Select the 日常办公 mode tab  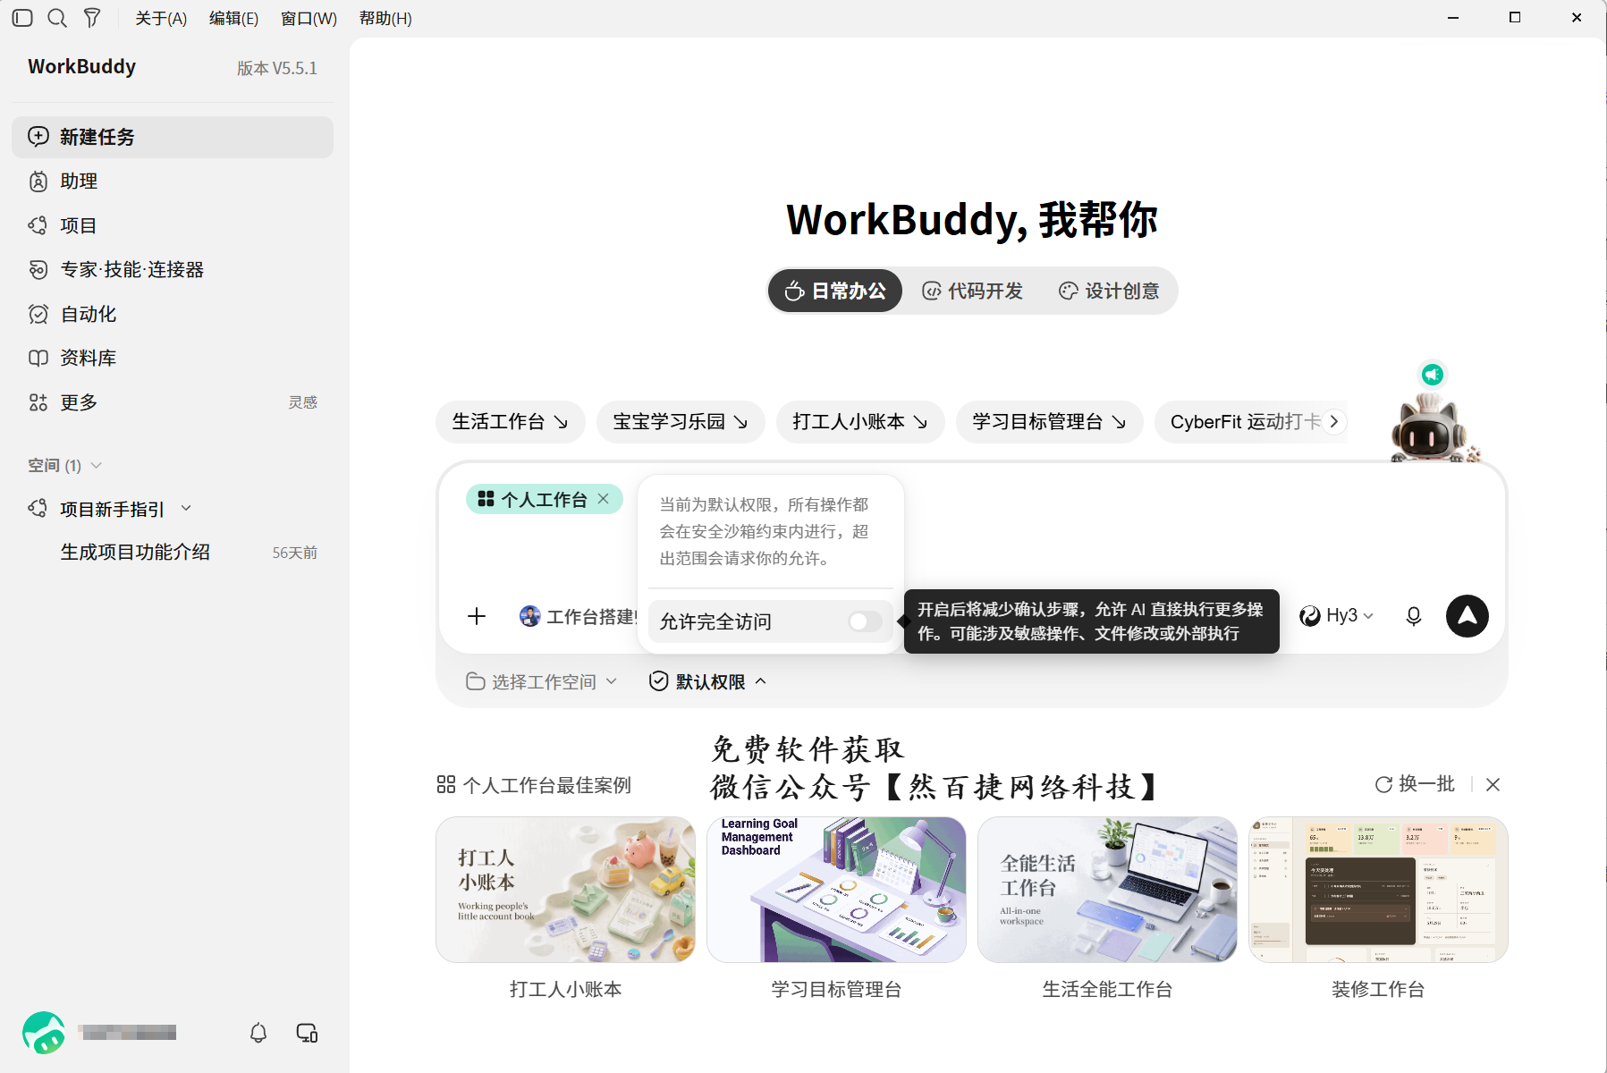pos(835,291)
